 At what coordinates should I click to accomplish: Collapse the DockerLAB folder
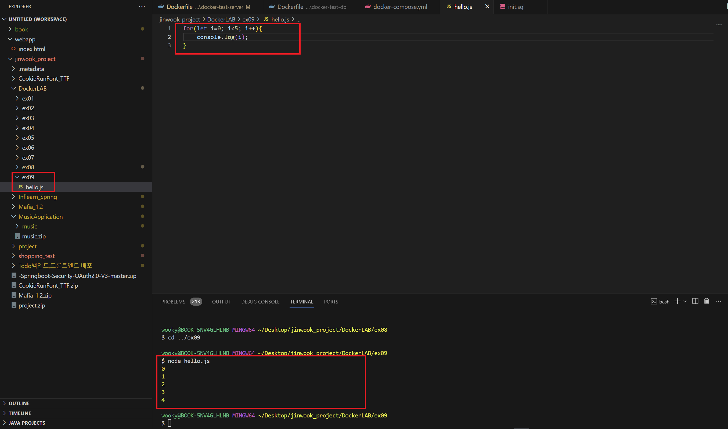point(32,88)
